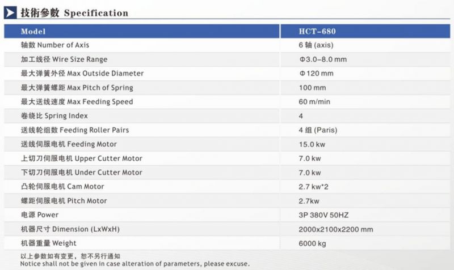Click the 凸轮伺服电机 Cam Motor label

point(62,187)
